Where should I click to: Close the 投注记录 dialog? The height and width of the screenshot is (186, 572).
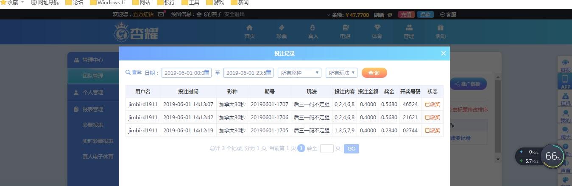click(443, 53)
